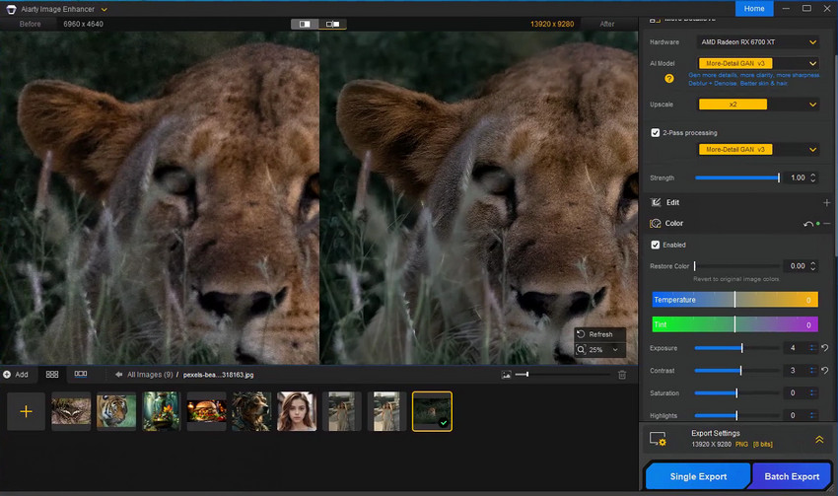The height and width of the screenshot is (496, 838).
Task: Click the export settings monitor gear icon
Action: (658, 439)
